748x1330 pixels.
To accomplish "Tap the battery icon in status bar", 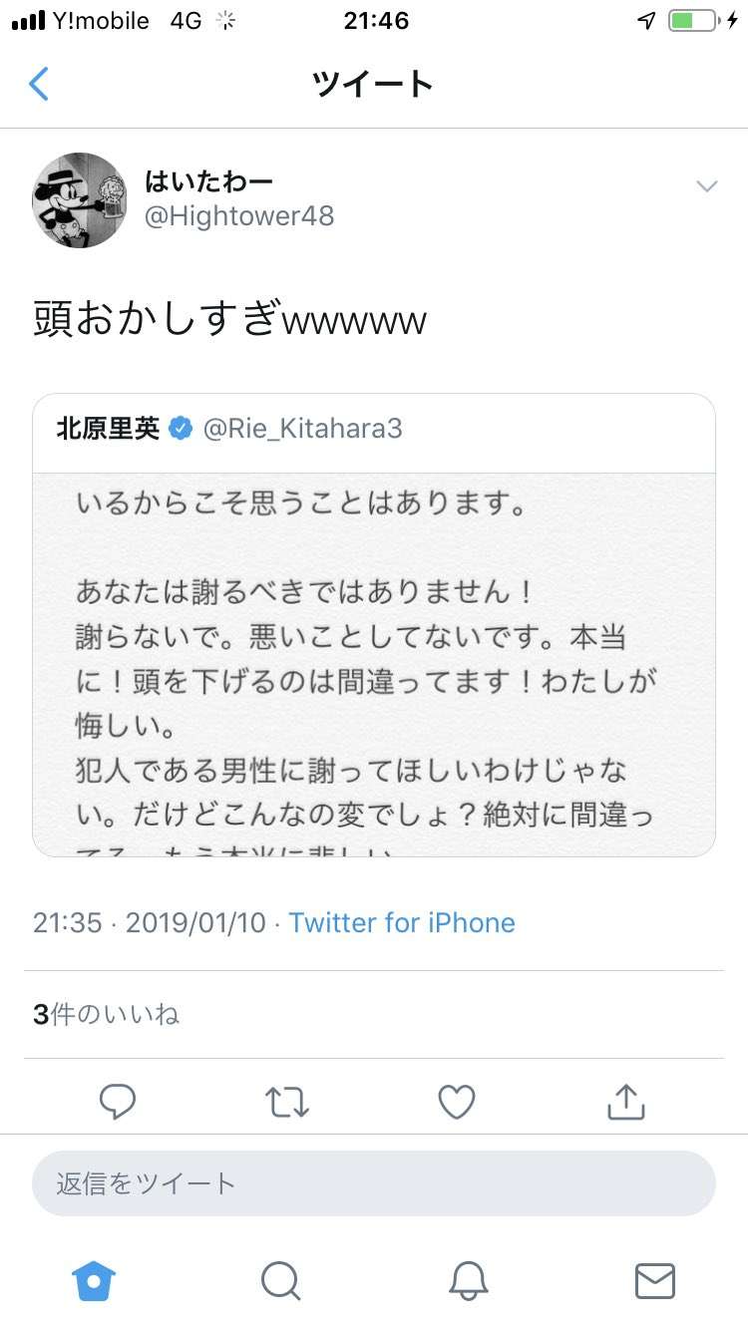I will click(692, 21).
